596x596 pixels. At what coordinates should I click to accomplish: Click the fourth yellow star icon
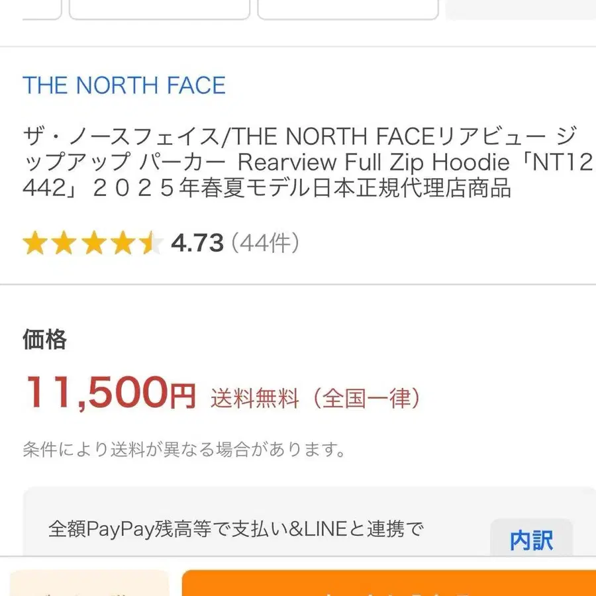pos(122,242)
